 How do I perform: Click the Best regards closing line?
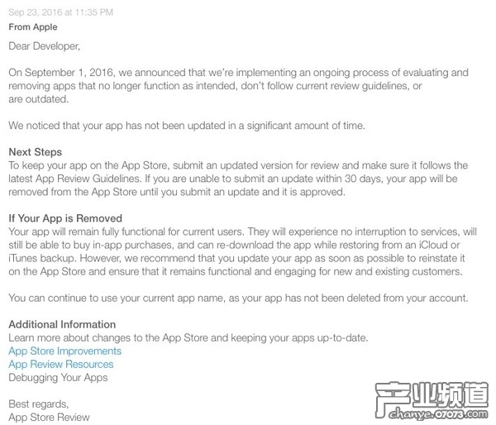[39, 404]
